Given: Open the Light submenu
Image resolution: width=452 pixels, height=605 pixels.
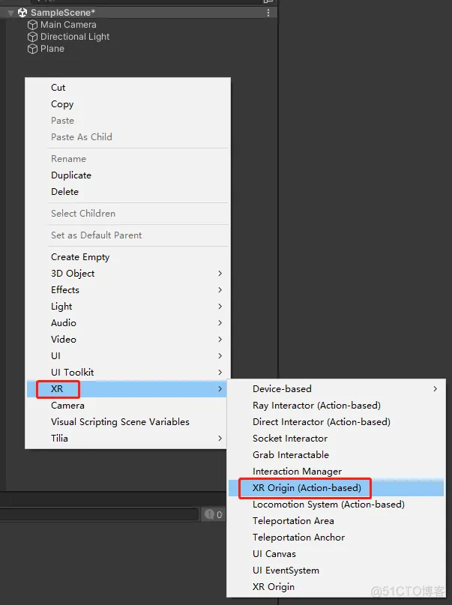Looking at the screenshot, I should tap(127, 307).
